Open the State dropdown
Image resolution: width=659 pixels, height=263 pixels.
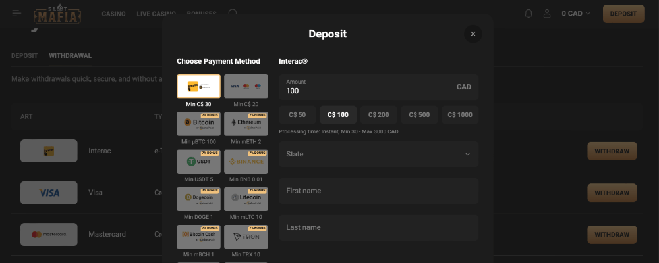(379, 154)
